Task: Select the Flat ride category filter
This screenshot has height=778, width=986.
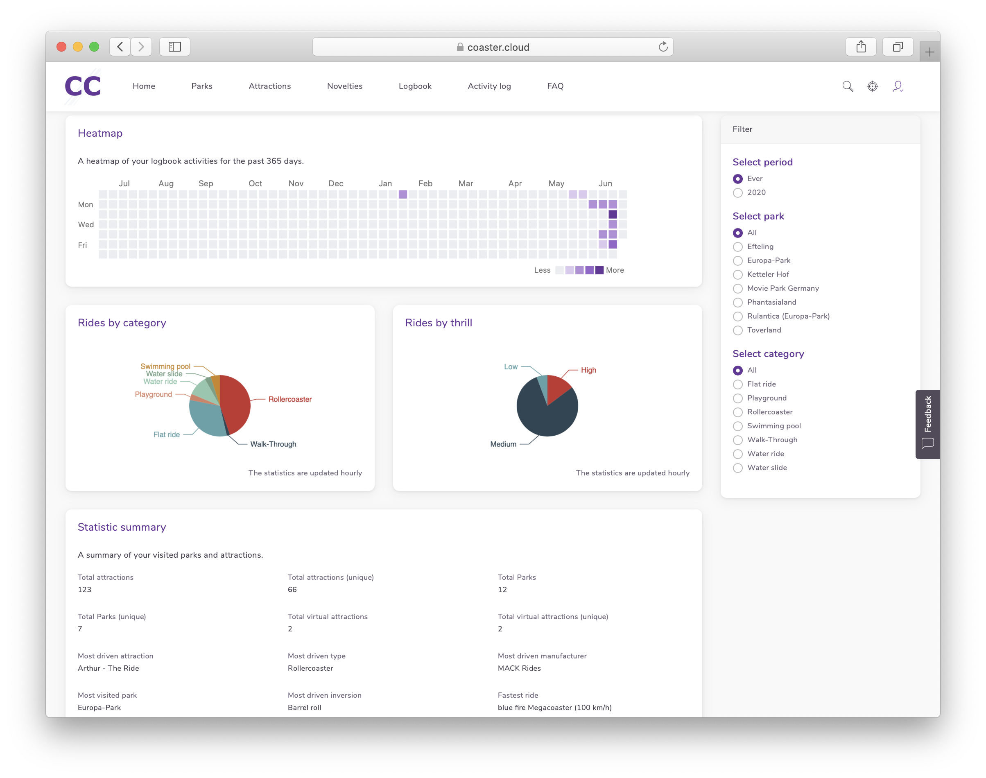Action: [737, 384]
